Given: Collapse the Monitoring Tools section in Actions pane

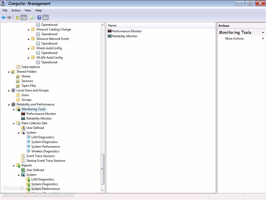Looking at the screenshot, I should click(x=263, y=32).
